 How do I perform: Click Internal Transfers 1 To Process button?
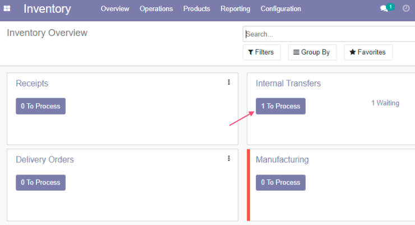280,106
